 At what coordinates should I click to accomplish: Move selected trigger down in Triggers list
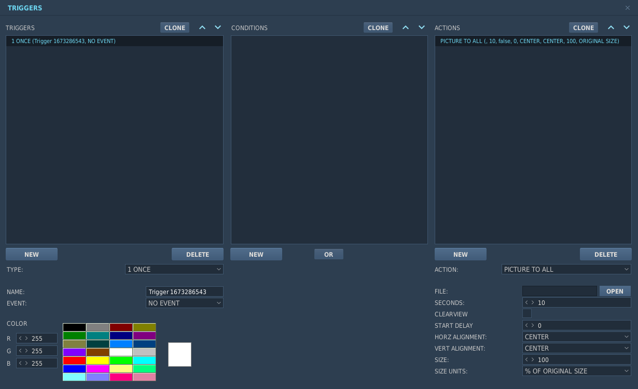(x=218, y=27)
